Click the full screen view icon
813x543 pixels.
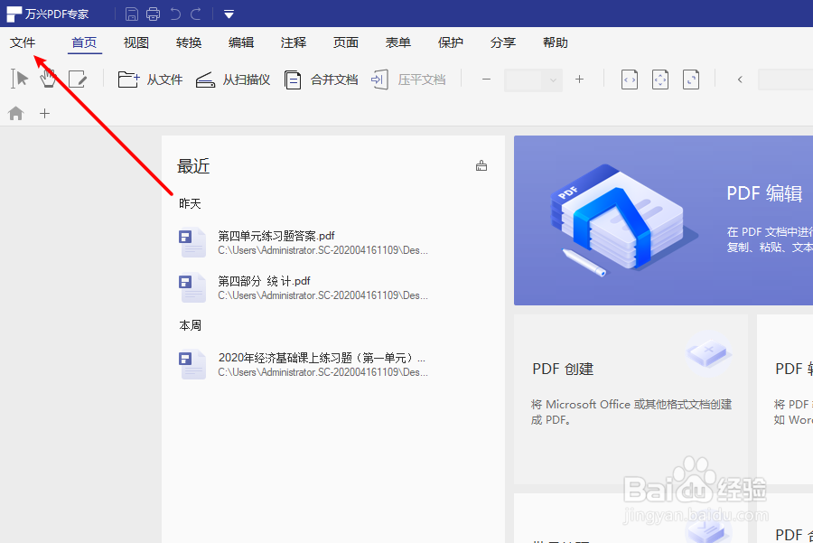[x=691, y=80]
